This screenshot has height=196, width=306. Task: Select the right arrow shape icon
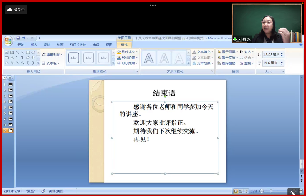(28, 58)
